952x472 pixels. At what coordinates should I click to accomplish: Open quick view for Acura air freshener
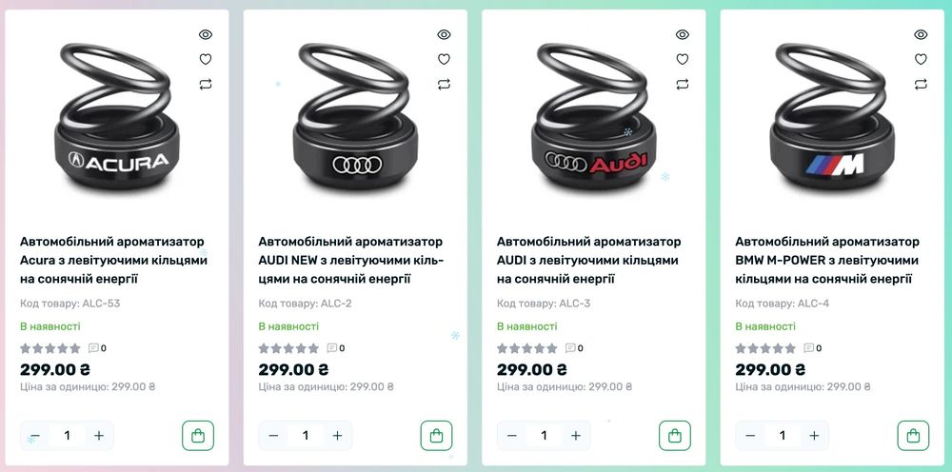[206, 34]
